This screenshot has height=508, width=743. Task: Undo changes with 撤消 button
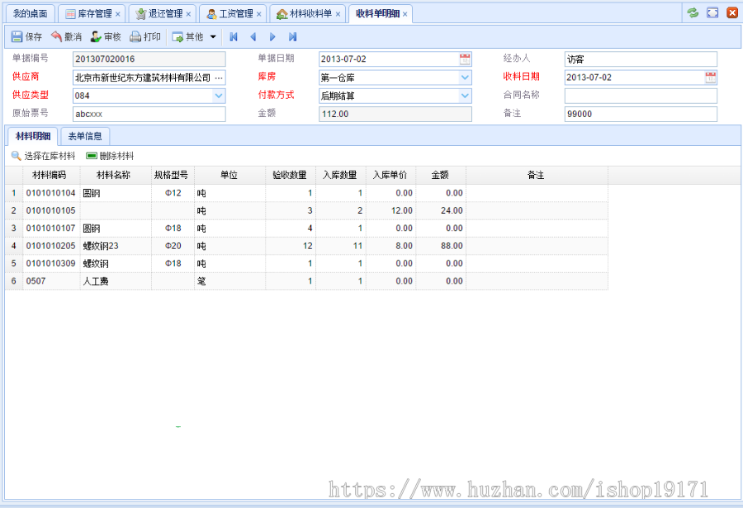[66, 37]
